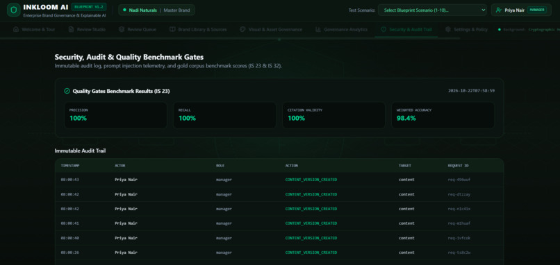Click the document icon of Review Studio
Viewport: 560px width, 265px height.
click(71, 30)
